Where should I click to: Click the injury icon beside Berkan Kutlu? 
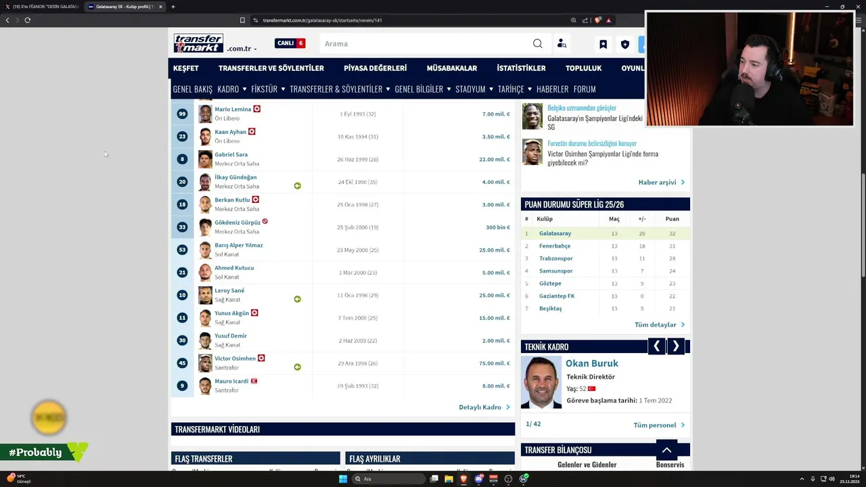point(256,200)
